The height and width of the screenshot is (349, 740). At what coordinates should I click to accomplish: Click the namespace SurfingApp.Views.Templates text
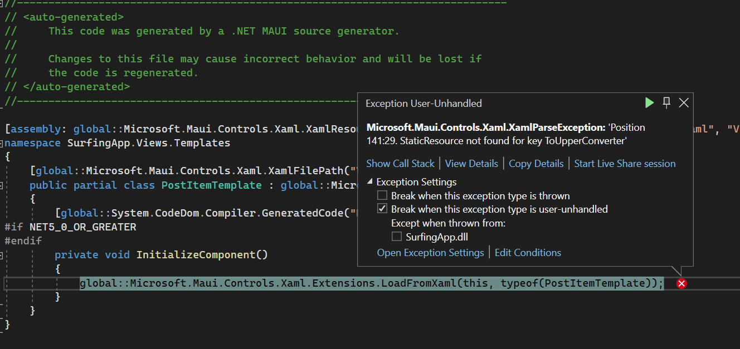click(x=117, y=143)
